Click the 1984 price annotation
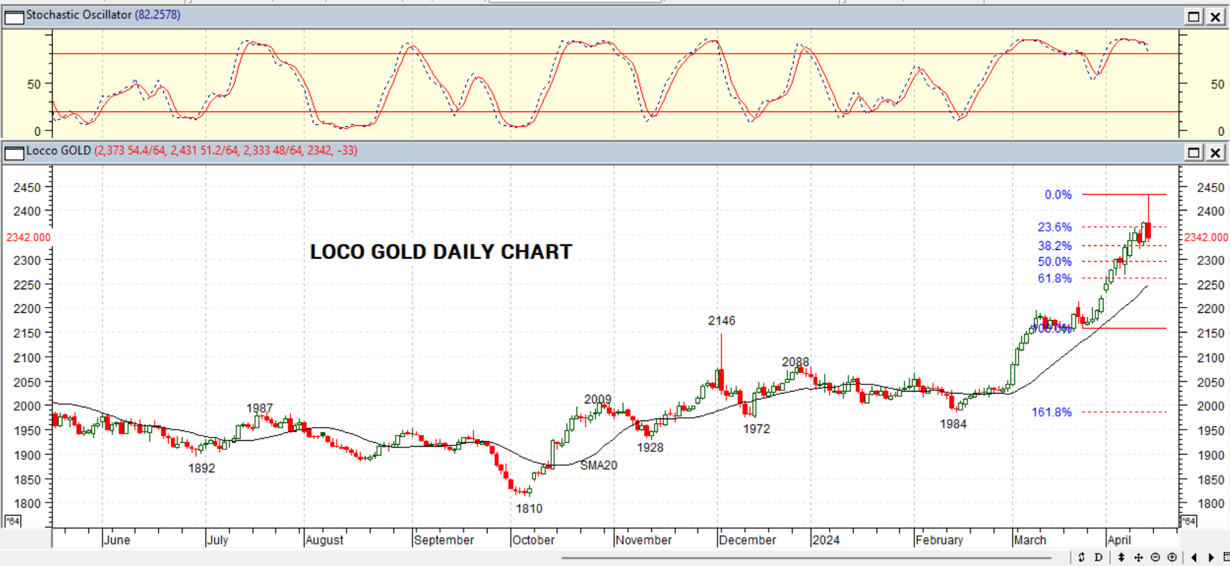 point(953,424)
